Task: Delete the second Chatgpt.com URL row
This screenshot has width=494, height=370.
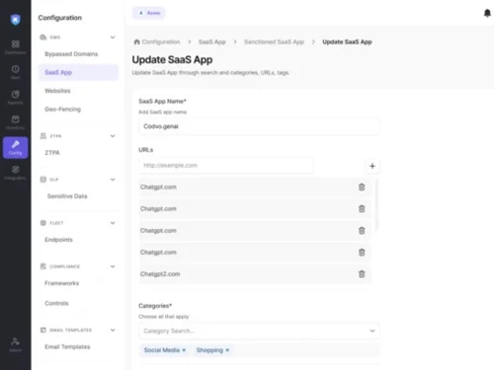Action: pos(362,208)
